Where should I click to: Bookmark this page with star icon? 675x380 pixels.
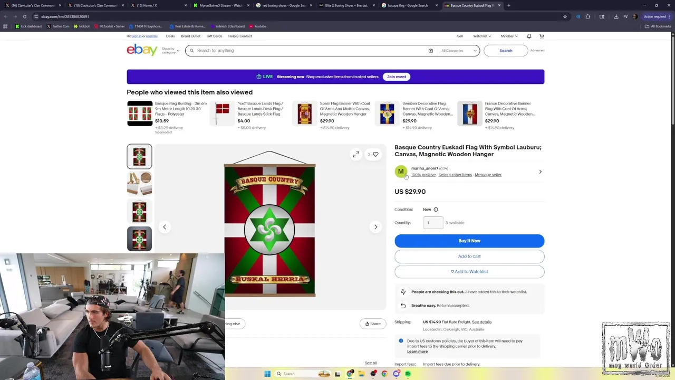[x=565, y=16]
